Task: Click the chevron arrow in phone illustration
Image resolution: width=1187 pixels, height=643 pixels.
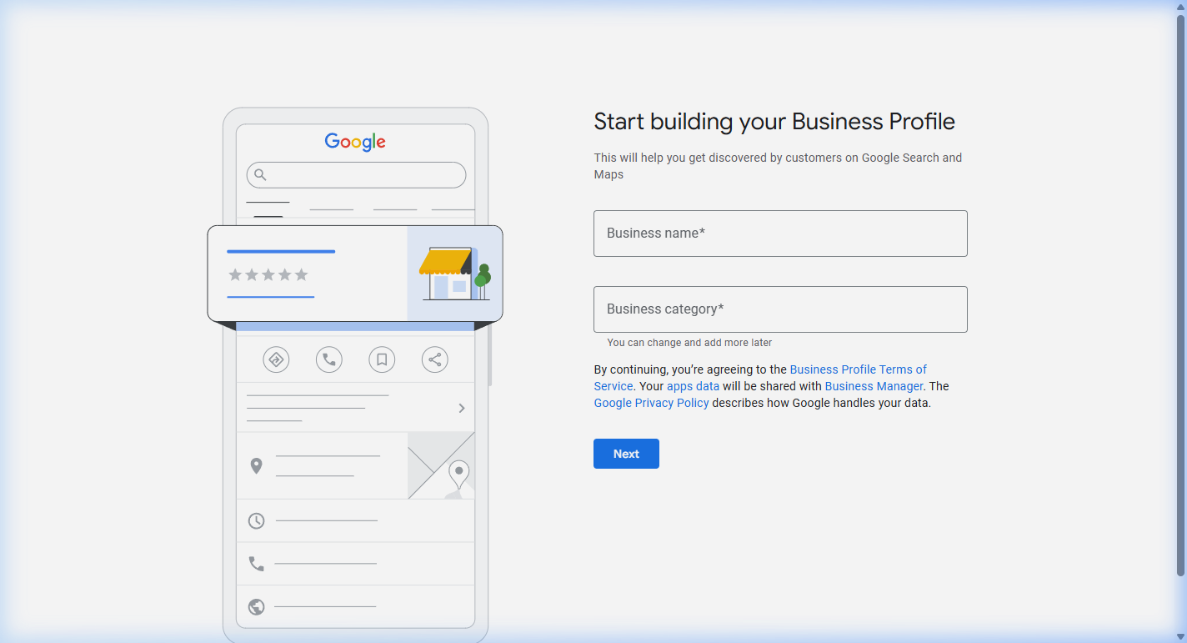Action: [x=462, y=408]
